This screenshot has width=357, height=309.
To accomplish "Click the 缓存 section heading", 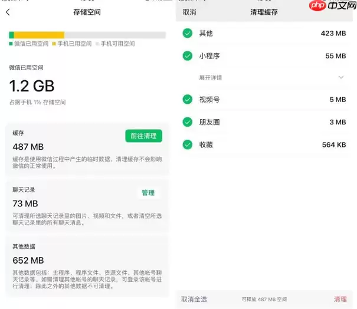I will 18,133.
